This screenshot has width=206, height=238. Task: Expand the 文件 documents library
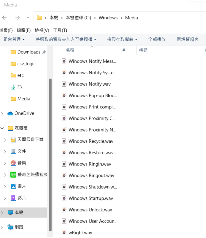click(5, 151)
